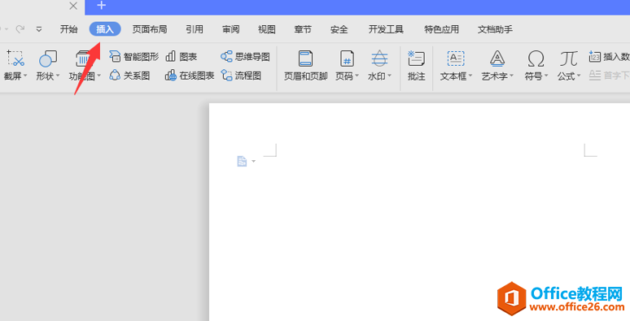Click the screenshot (截屏) scissors icon
Image resolution: width=630 pixels, height=321 pixels.
click(x=15, y=59)
